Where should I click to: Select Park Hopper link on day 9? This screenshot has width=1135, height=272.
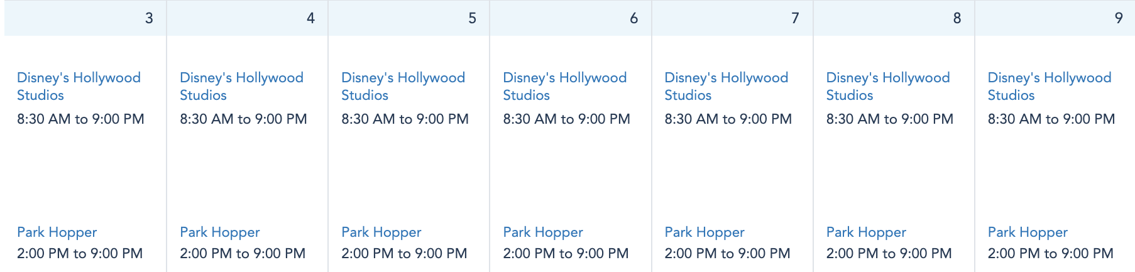(x=1027, y=232)
